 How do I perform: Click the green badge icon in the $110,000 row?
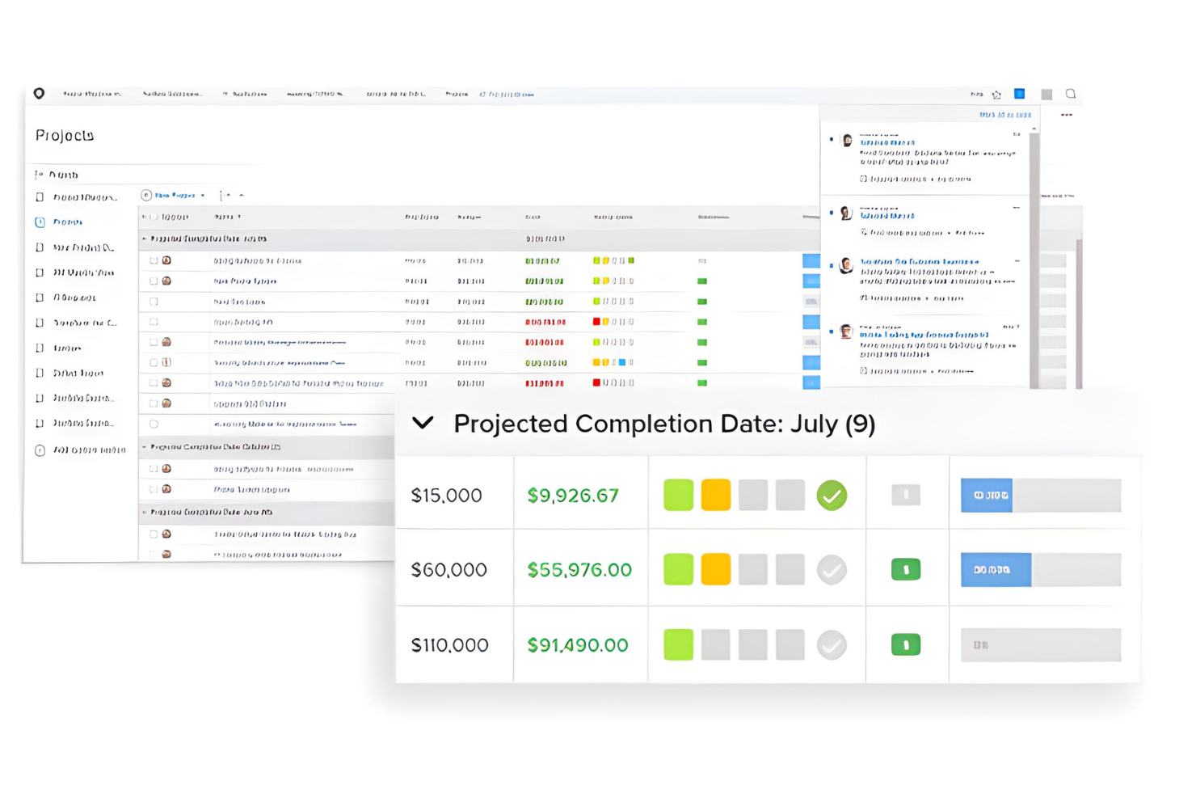[906, 645]
